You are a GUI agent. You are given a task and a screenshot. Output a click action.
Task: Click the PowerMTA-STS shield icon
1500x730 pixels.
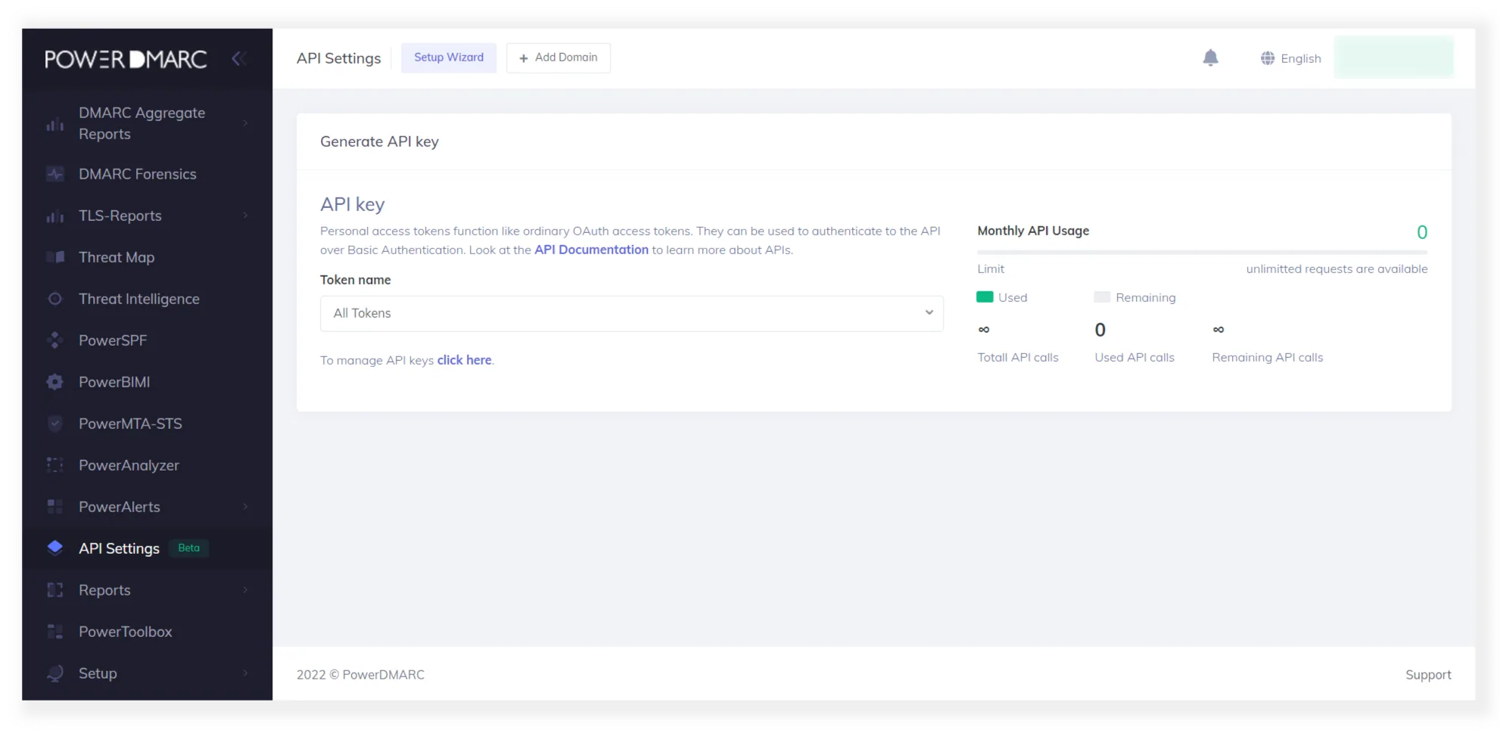[54, 424]
